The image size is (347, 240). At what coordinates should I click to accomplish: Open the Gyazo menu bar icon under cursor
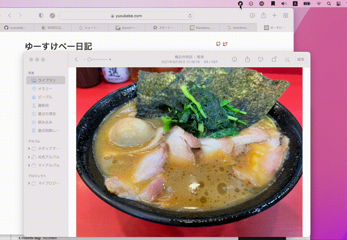click(x=240, y=3)
